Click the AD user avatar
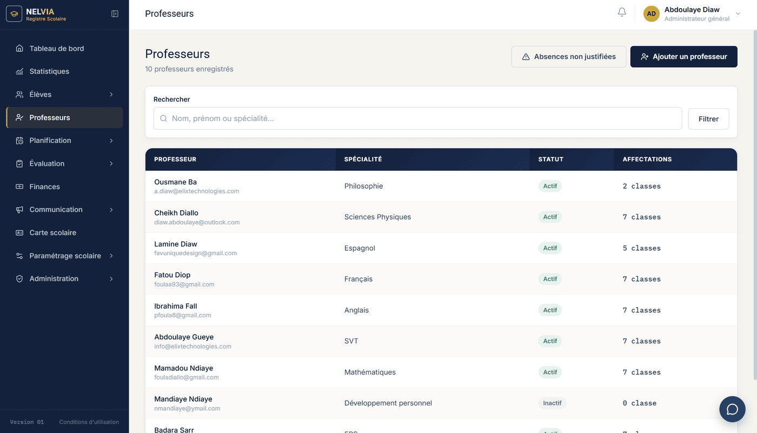 click(x=652, y=14)
